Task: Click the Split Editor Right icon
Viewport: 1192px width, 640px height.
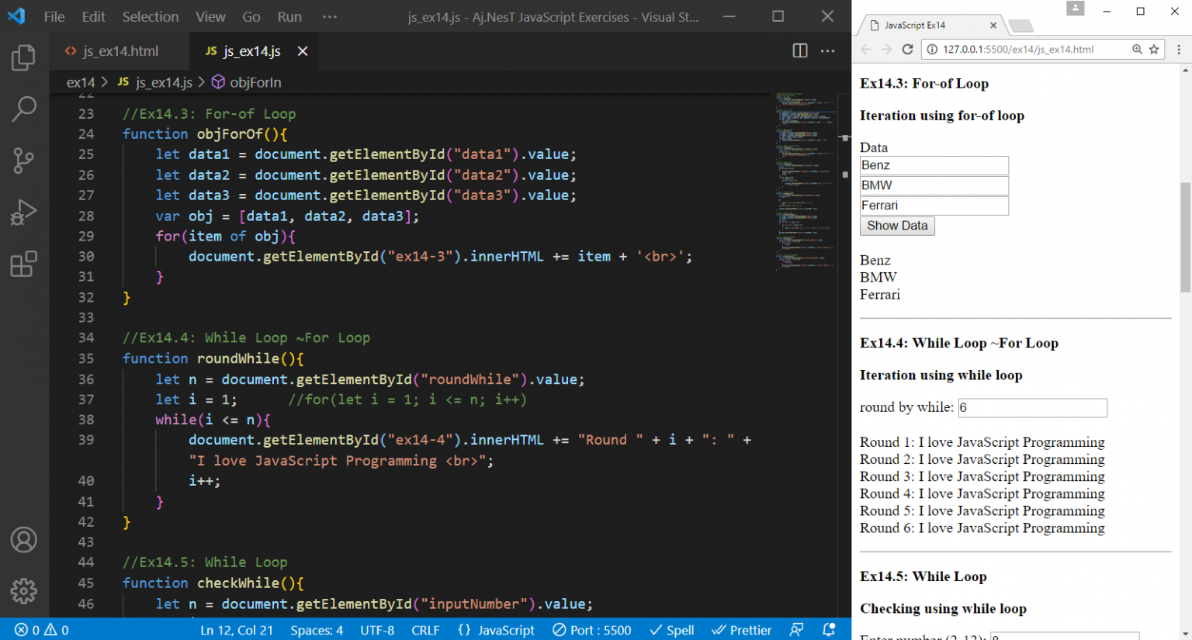Action: point(800,51)
